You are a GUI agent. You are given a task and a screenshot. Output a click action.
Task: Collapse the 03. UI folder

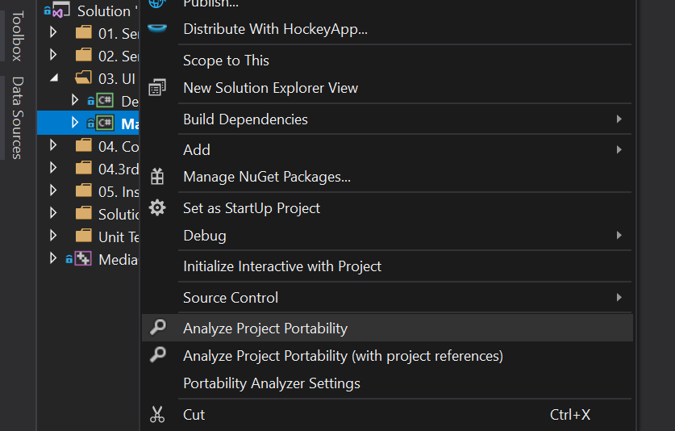point(53,78)
